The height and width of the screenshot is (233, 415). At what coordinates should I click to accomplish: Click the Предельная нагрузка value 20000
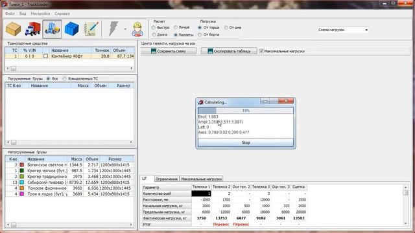click(x=300, y=212)
